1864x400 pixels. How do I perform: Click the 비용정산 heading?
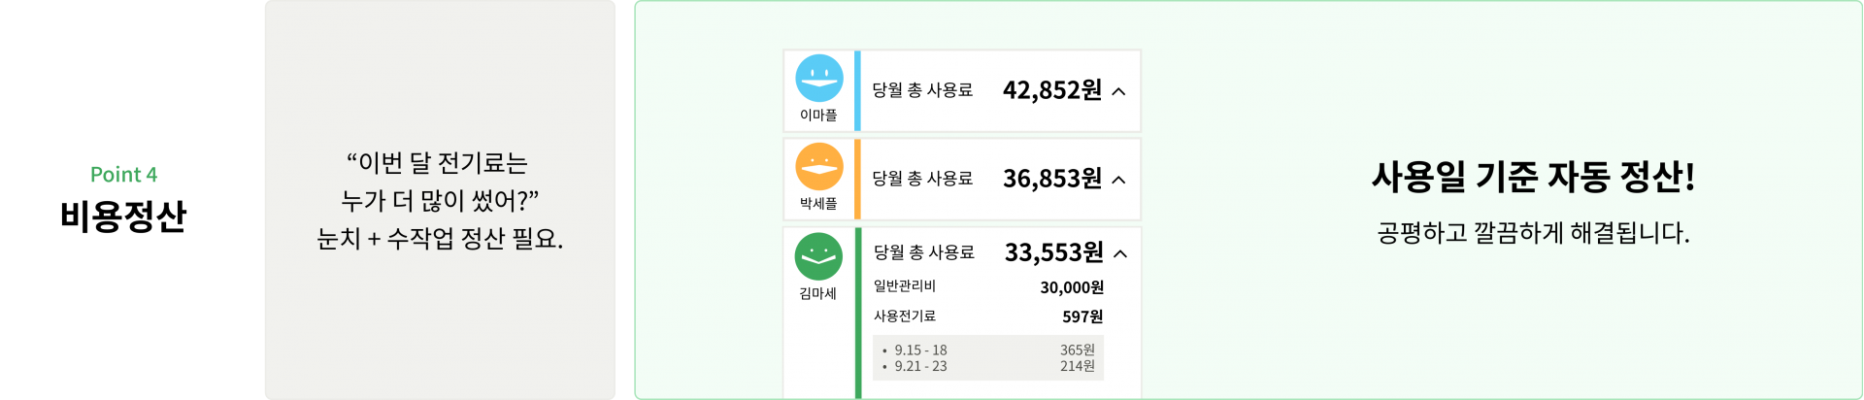click(x=123, y=216)
